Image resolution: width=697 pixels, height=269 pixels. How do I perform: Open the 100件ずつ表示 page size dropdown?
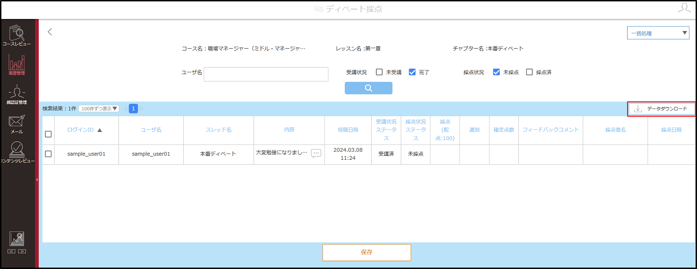[99, 108]
